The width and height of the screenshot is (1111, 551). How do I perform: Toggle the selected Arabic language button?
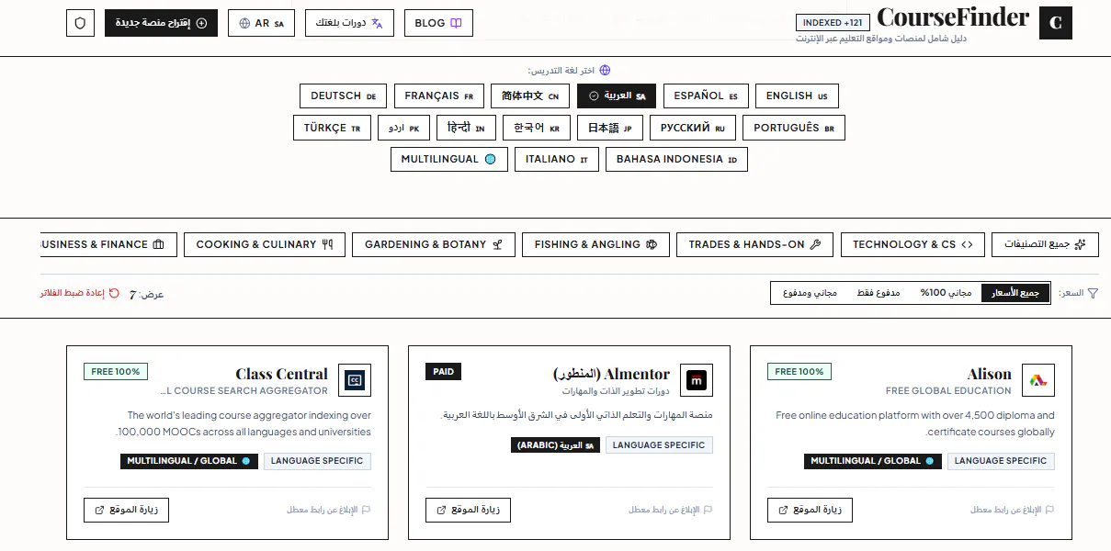617,96
